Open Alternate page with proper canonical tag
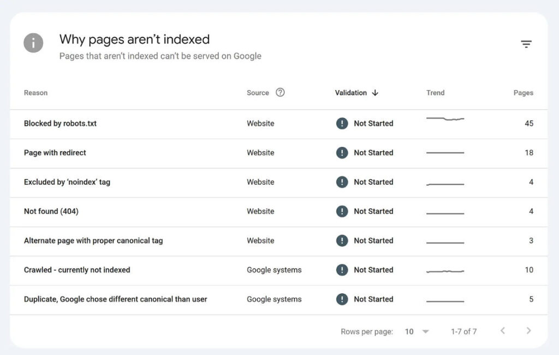 [93, 240]
